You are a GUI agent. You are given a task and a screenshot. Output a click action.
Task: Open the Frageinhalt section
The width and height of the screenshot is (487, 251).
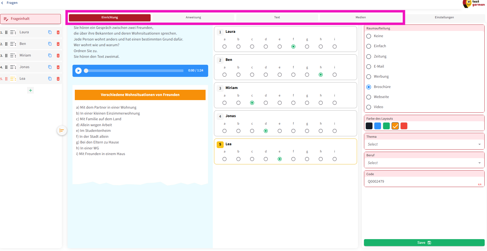point(30,19)
